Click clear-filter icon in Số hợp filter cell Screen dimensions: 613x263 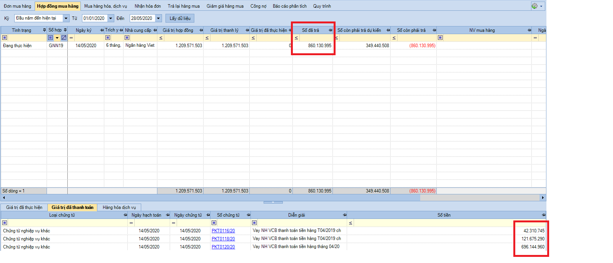64,38
